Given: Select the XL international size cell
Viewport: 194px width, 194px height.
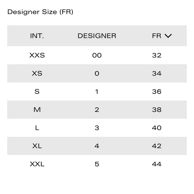Looking at the screenshot, I should (37, 146).
